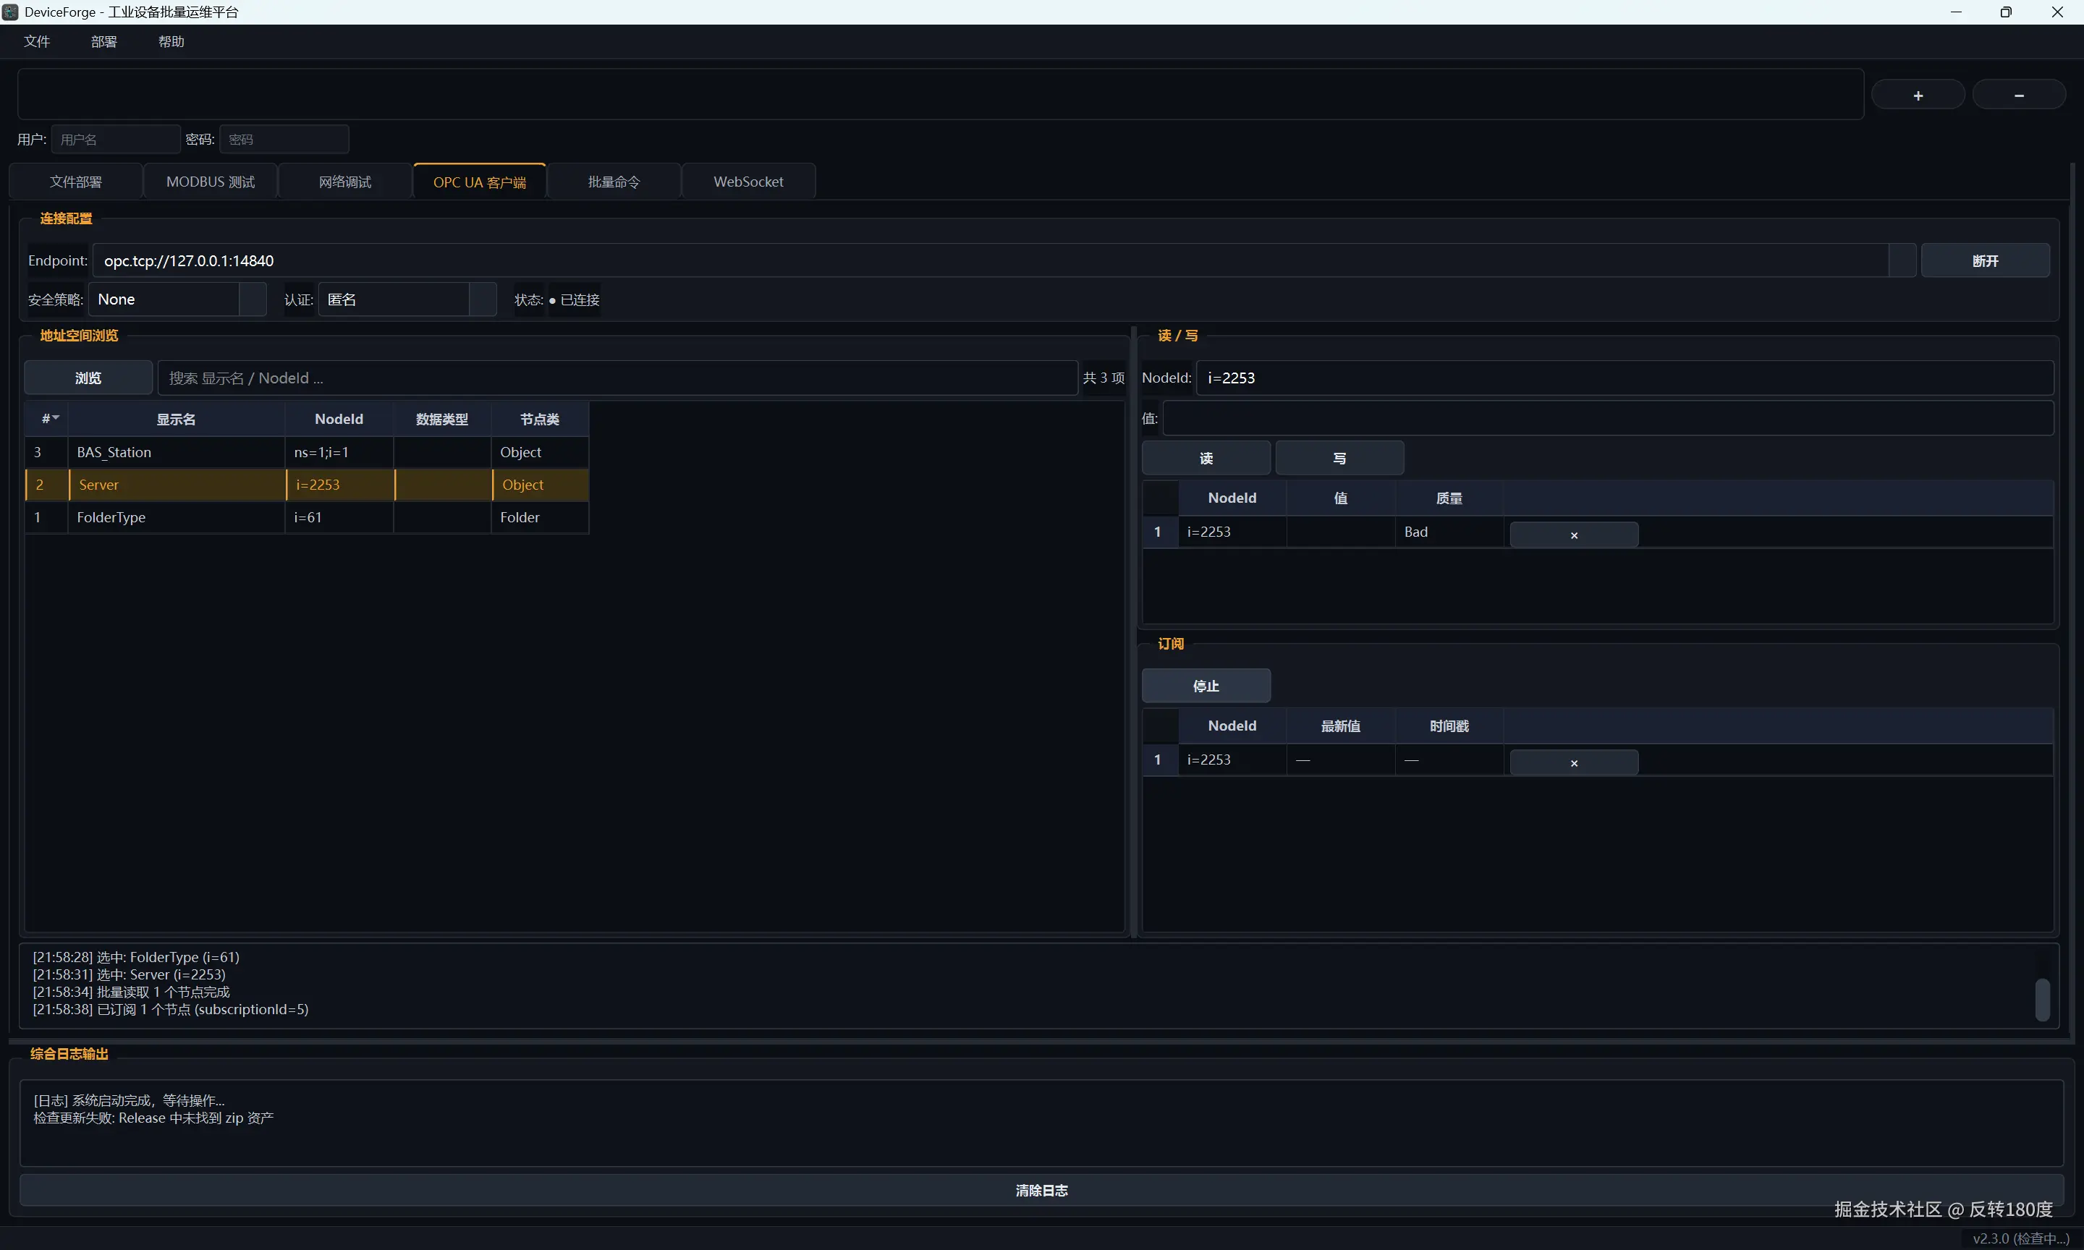The image size is (2084, 1250).
Task: Switch to the WebSocket tab
Action: (x=749, y=181)
